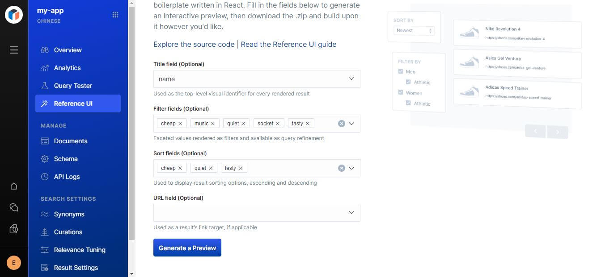Clear all Filter fields selections

coord(342,124)
